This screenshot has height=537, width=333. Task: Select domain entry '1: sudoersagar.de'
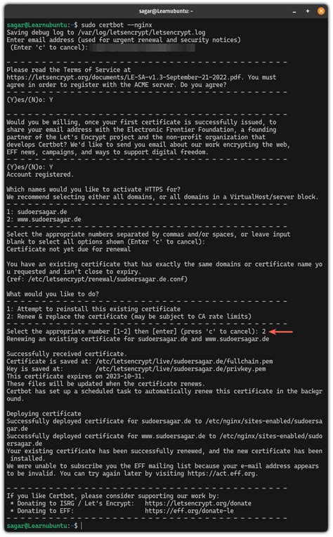[37, 212]
